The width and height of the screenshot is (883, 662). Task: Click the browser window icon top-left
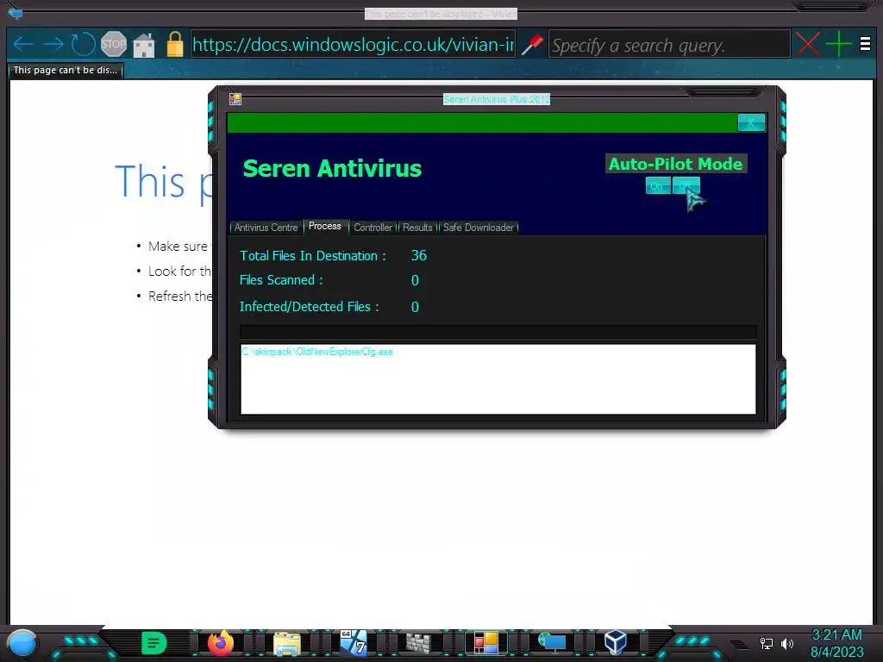click(x=16, y=12)
